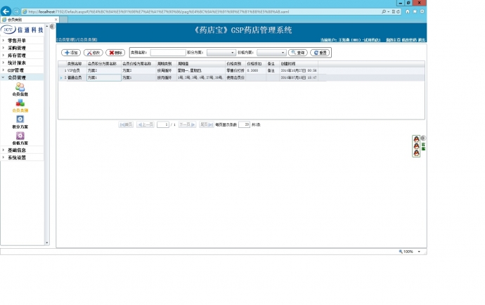Open the 价格方案 filter dropdown
The height and width of the screenshot is (305, 485).
[x=271, y=53]
